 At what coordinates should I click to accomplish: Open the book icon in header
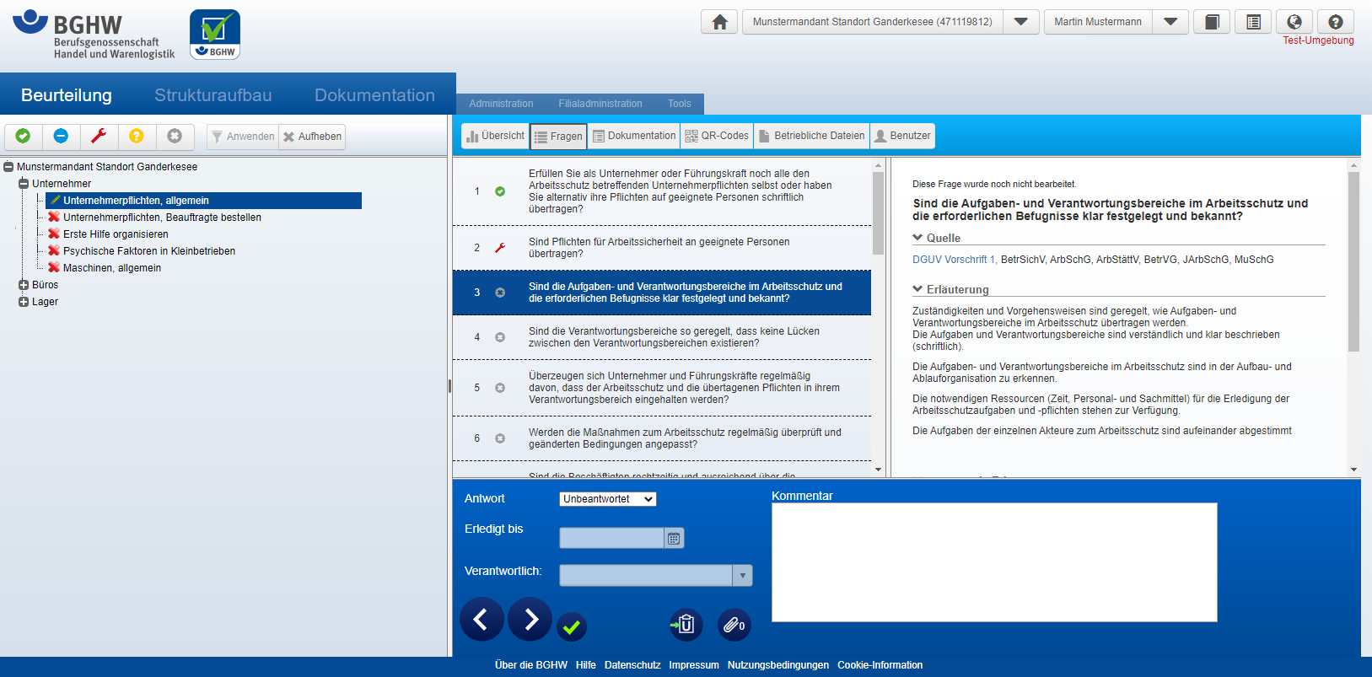pos(1212,22)
